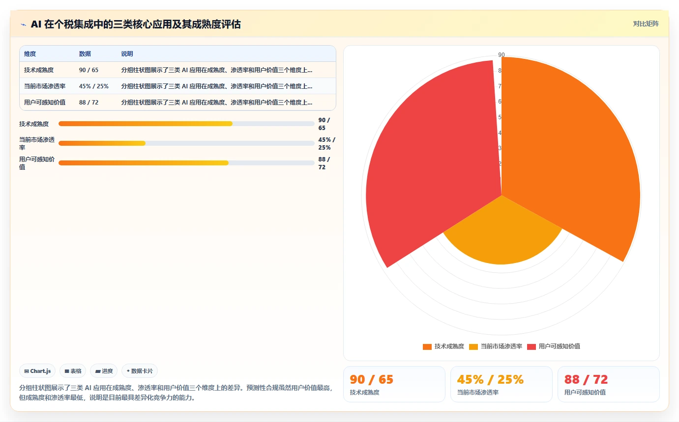Open the 88 / 72 用户可感知价值 data card

pyautogui.click(x=609, y=384)
